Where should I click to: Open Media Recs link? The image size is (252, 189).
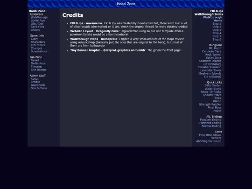tap(38, 63)
